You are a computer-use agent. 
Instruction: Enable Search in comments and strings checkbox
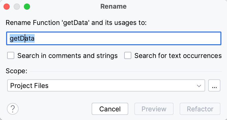[11, 55]
